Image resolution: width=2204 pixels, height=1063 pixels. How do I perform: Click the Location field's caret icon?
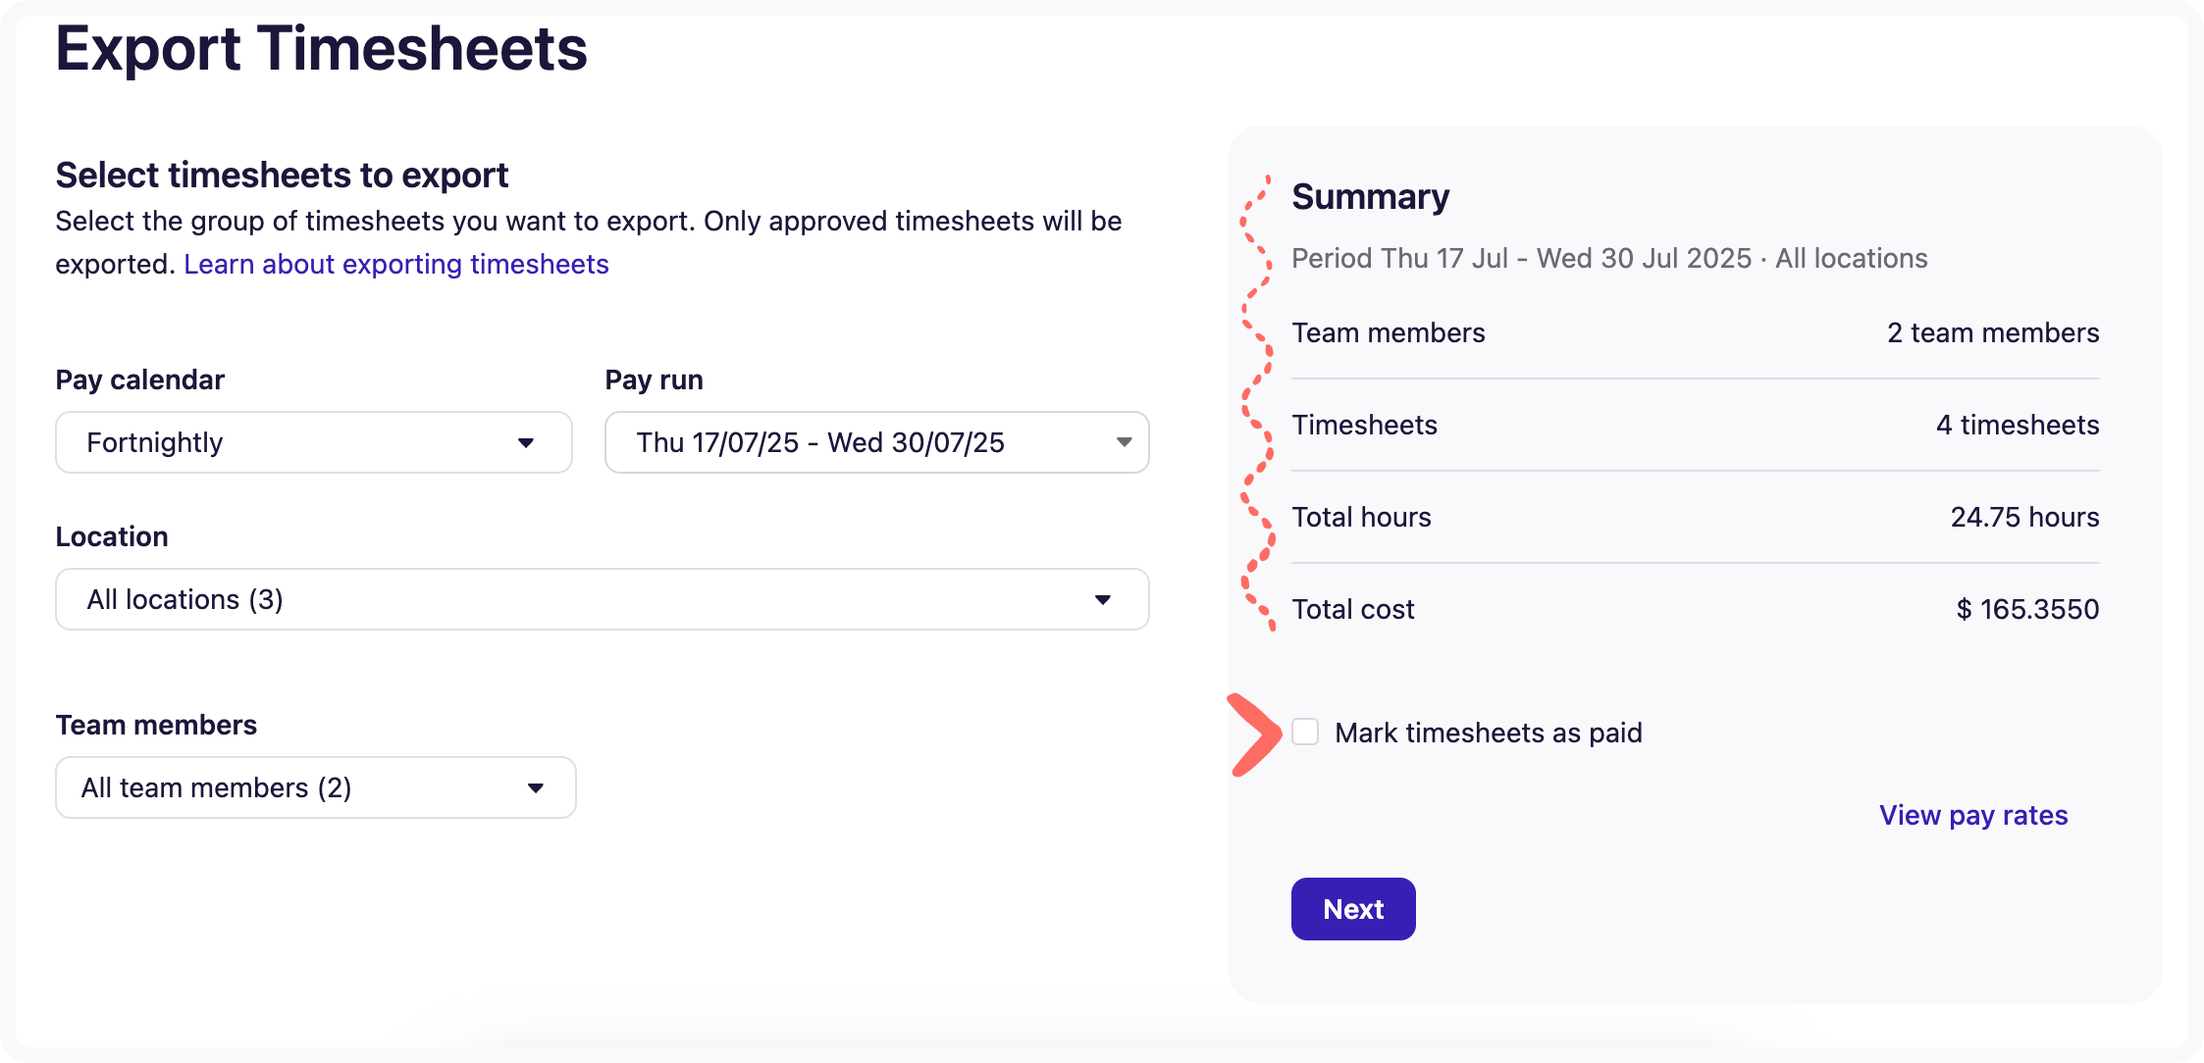click(1103, 600)
